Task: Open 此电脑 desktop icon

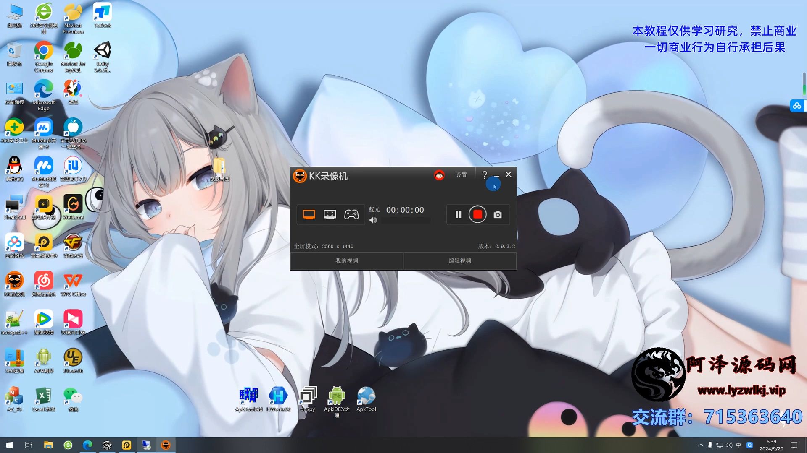Action: coord(15,16)
